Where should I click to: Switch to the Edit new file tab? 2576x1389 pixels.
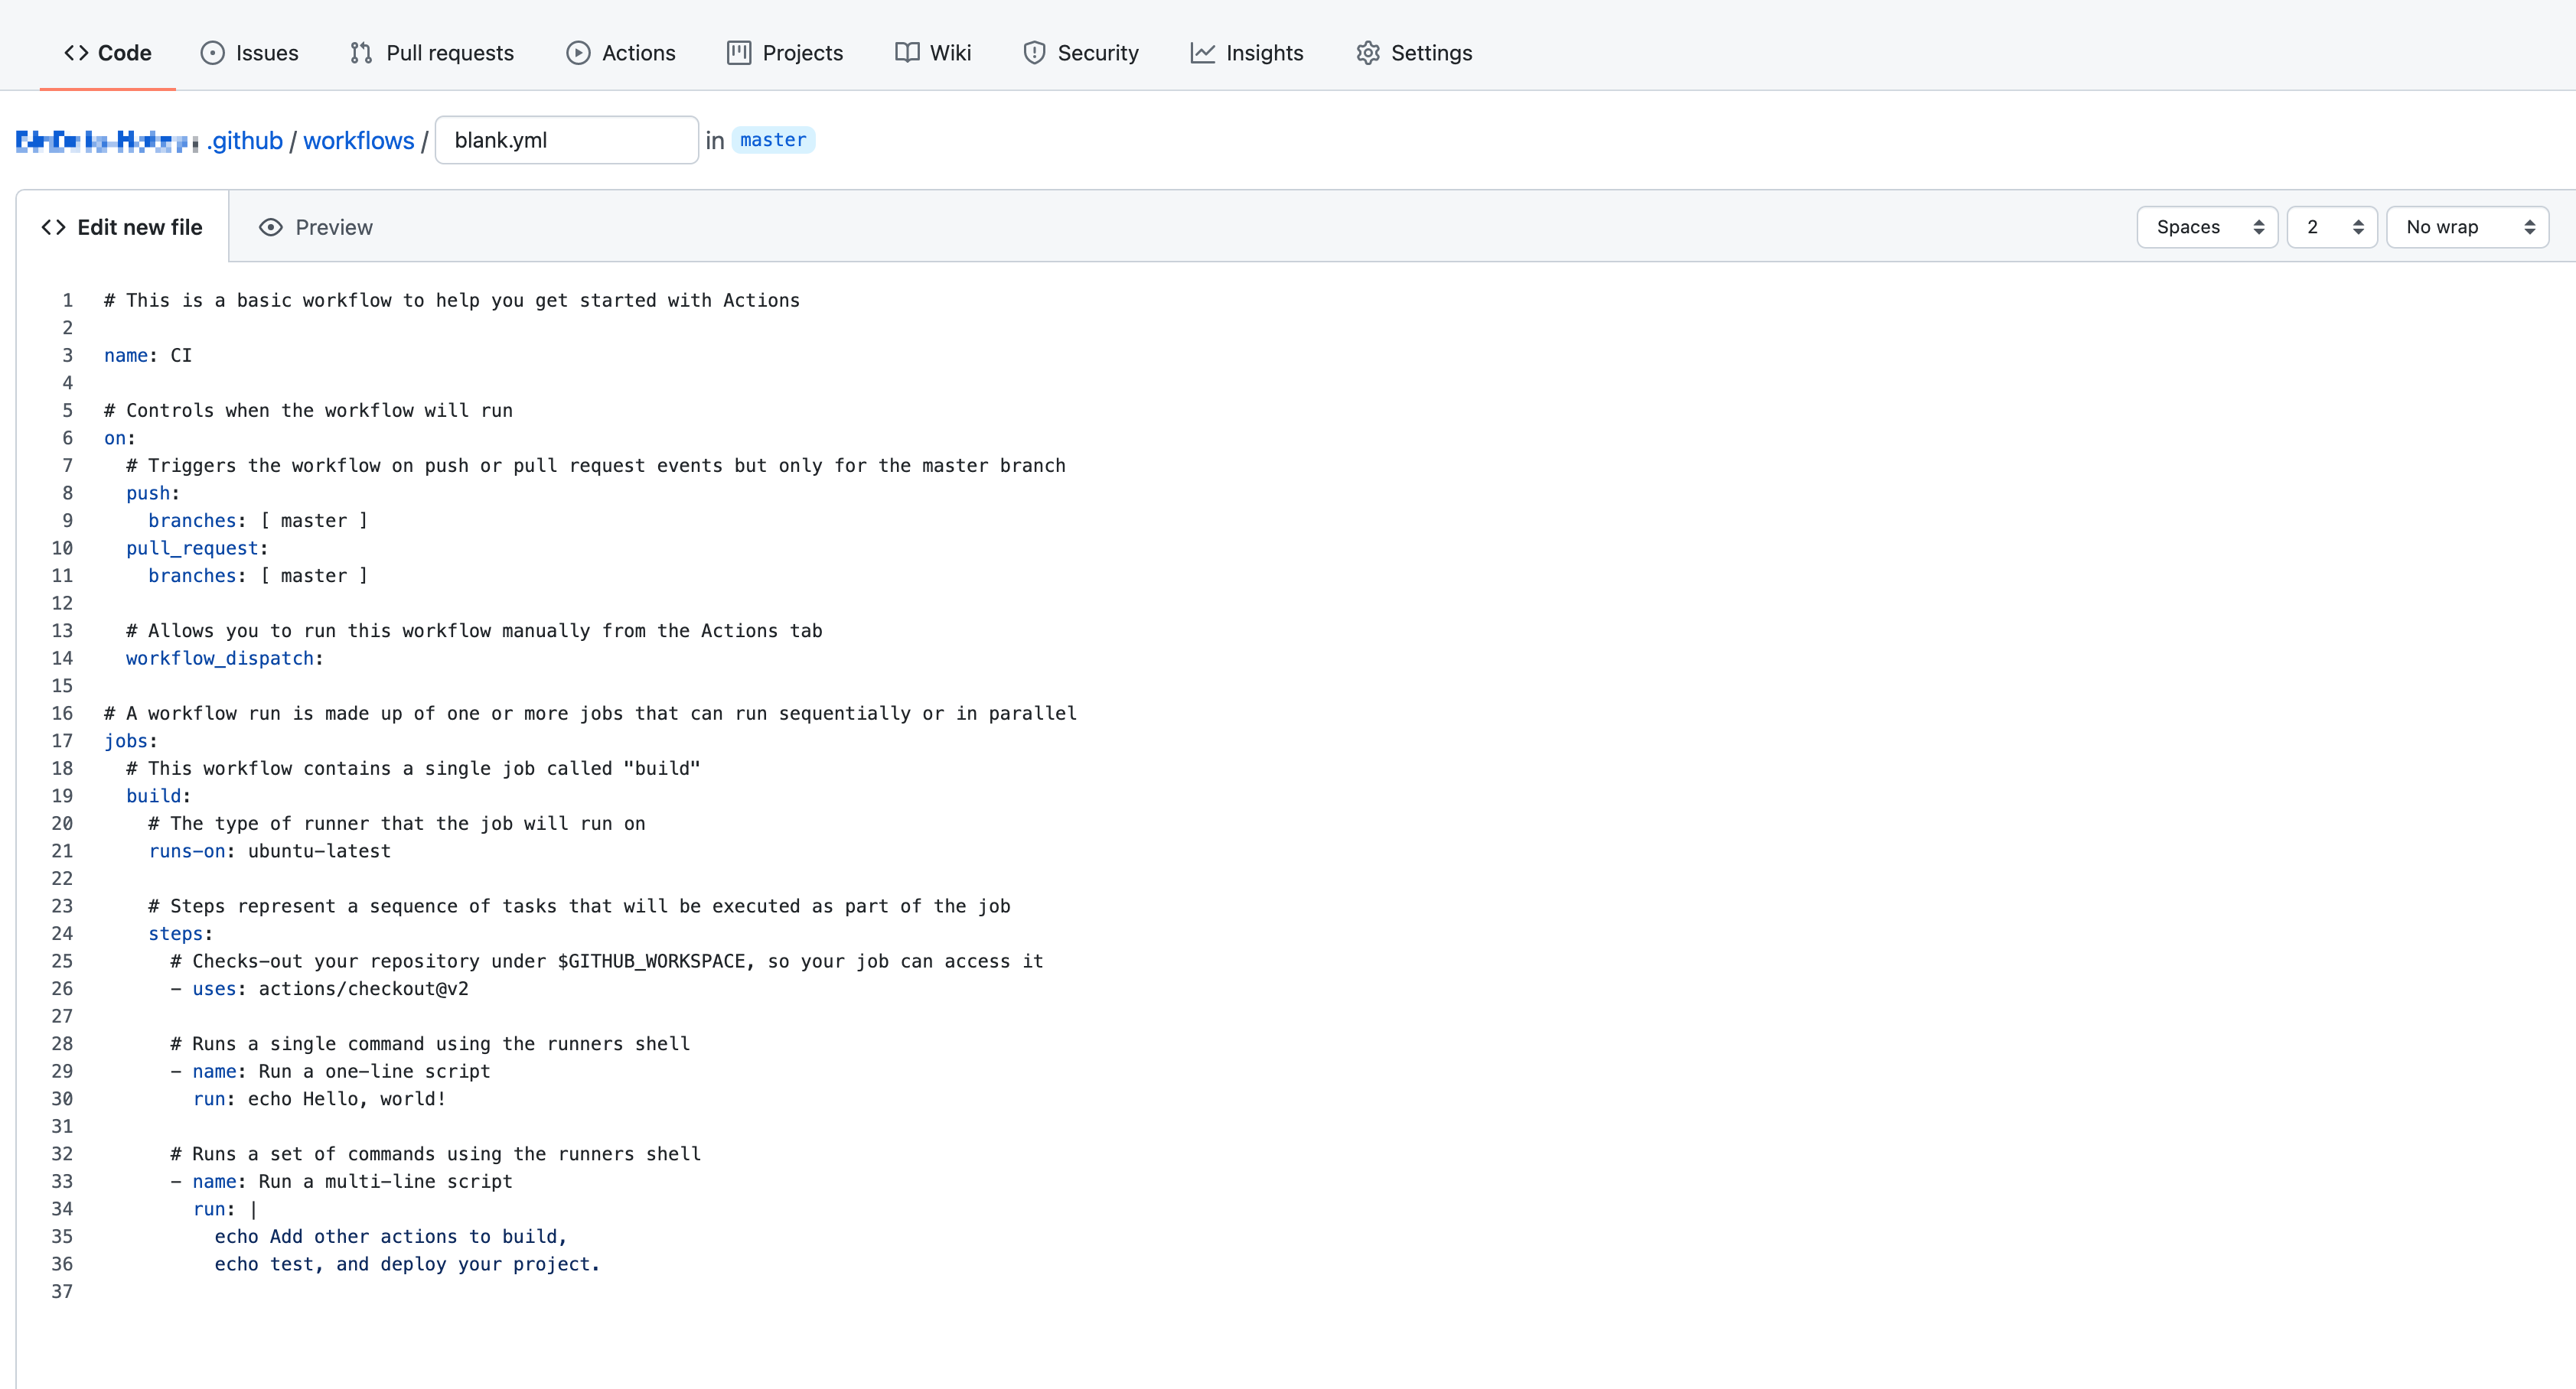coord(122,228)
